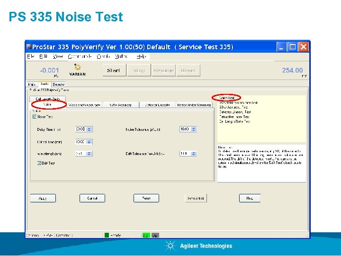
Task: Select 'SBW Accuracy Test' in list
Action: [233, 107]
